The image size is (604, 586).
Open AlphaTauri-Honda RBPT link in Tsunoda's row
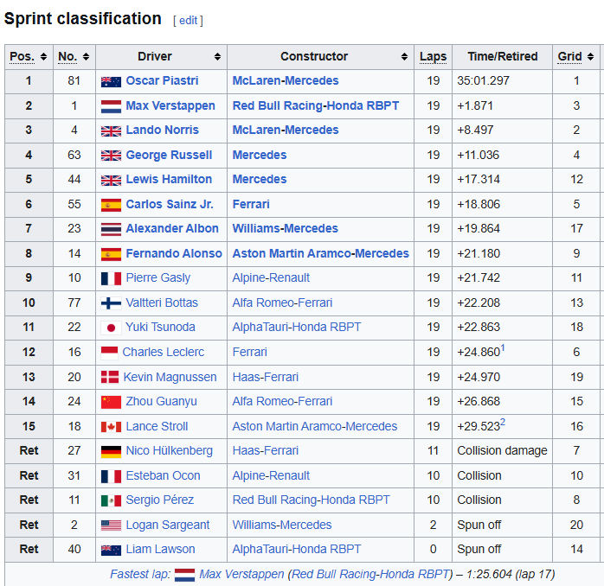click(297, 327)
